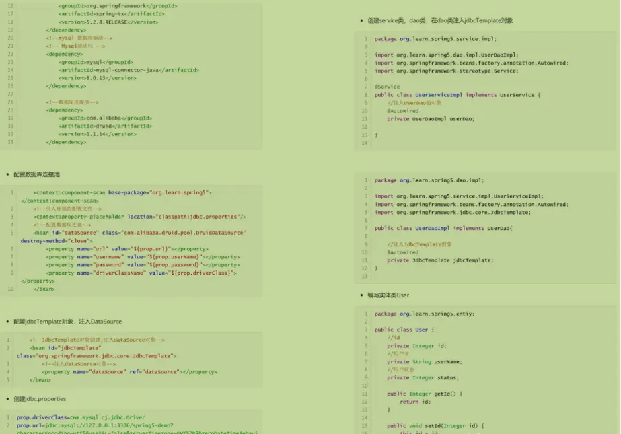Viewport: 621px width, 434px height.
Task: Click the heading starting "创建service类, dao类"
Action: tap(440, 21)
